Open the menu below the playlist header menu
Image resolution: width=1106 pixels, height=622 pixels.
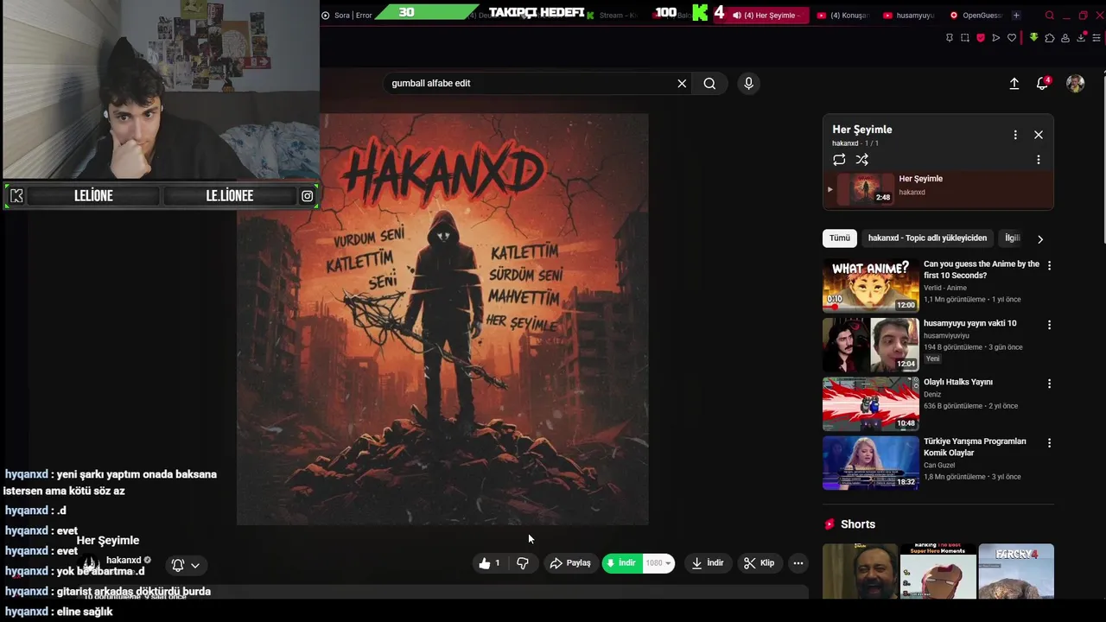(x=1039, y=160)
